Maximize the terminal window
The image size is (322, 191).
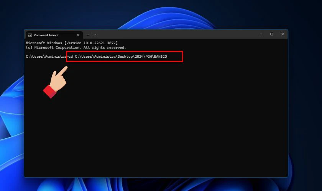coord(272,34)
